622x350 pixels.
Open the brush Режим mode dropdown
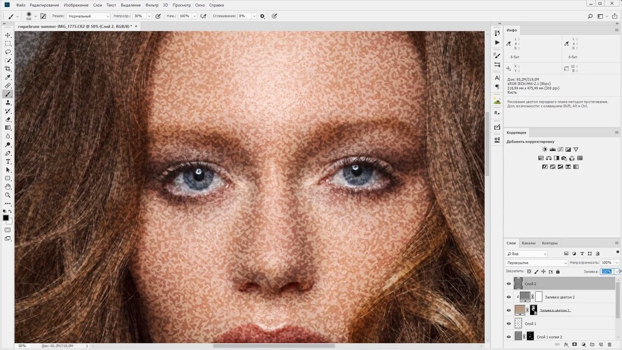(x=88, y=16)
